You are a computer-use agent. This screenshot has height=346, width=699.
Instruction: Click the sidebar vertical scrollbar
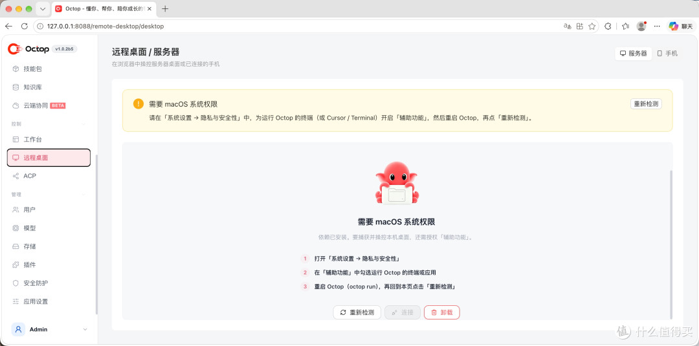tap(96, 235)
